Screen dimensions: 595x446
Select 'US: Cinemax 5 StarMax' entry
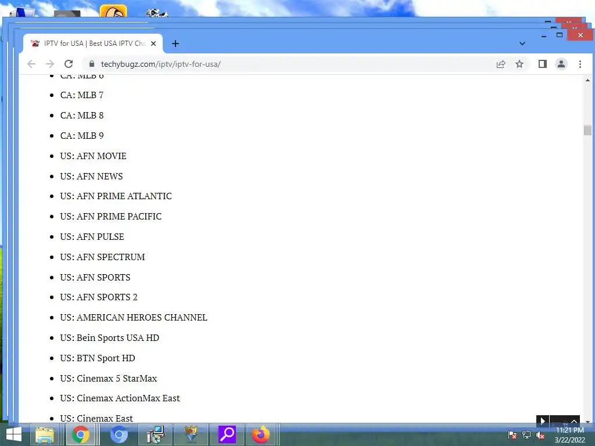pyautogui.click(x=109, y=379)
